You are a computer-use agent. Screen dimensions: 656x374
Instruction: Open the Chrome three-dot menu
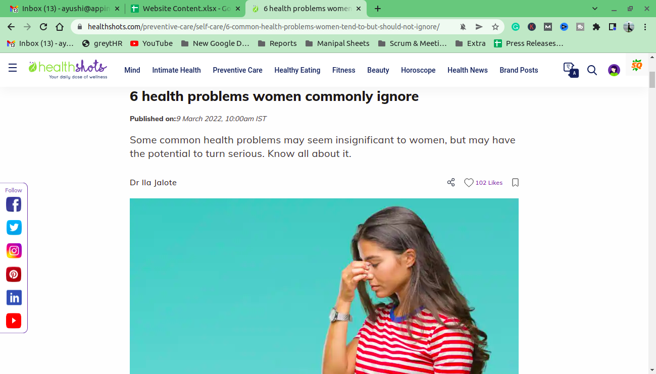coord(645,27)
